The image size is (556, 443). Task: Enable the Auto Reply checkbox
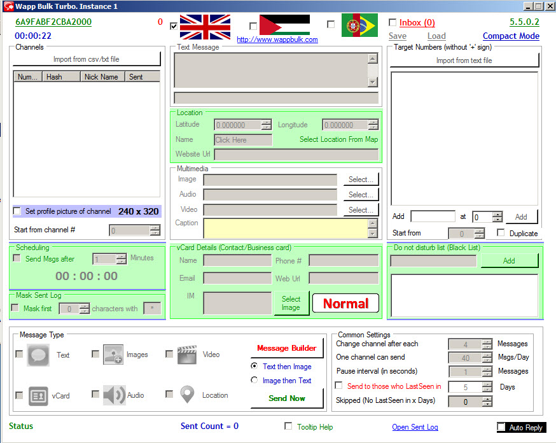(501, 426)
